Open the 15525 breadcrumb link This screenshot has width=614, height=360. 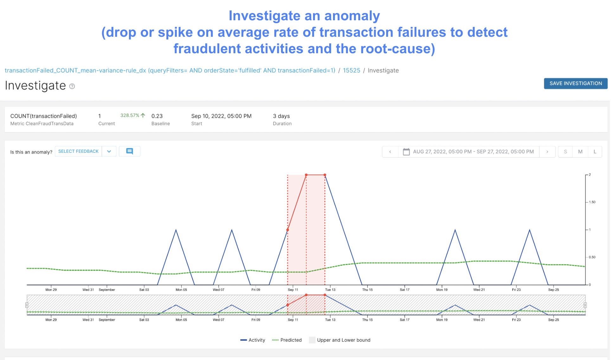click(x=351, y=70)
